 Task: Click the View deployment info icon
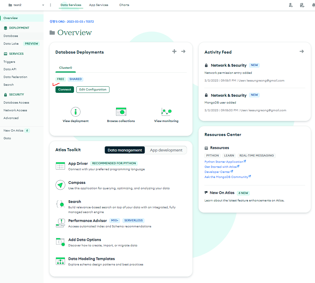tap(75, 112)
